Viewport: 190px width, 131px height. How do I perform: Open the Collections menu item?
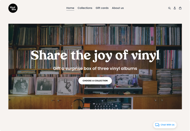coord(85,8)
